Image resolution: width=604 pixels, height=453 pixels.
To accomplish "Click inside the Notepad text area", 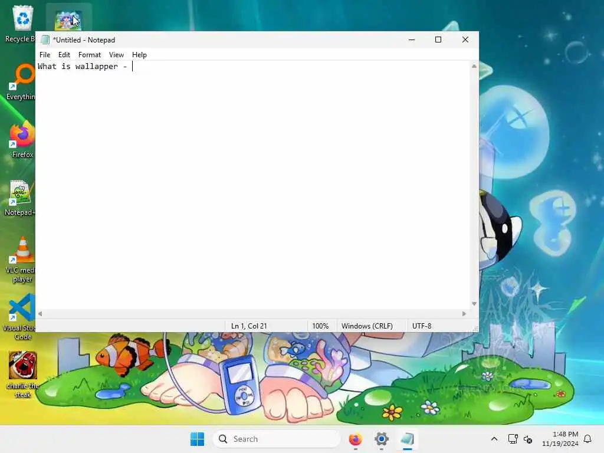I will coord(252,185).
